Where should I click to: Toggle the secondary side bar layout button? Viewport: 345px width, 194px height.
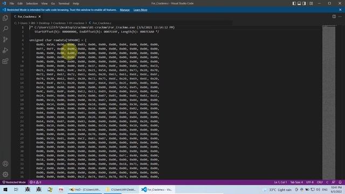[304, 3]
